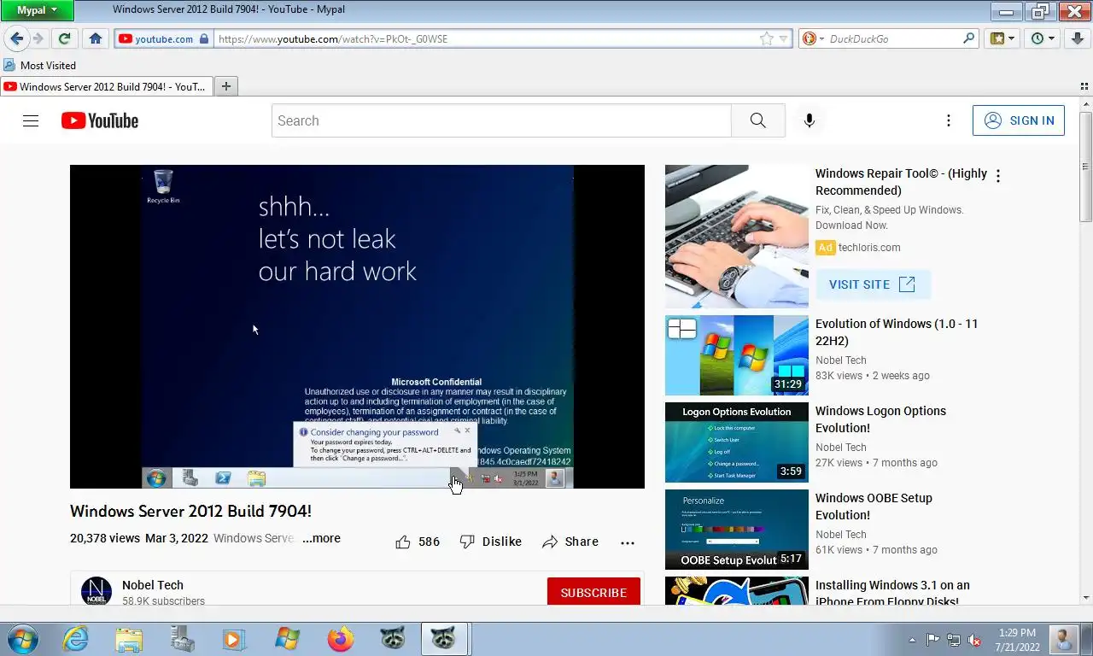The width and height of the screenshot is (1093, 656).
Task: Open Evolution of Windows video thumbnail
Action: pyautogui.click(x=737, y=355)
